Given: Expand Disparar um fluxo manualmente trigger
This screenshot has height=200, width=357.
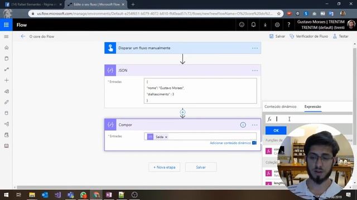Looking at the screenshot, I should click(182, 48).
